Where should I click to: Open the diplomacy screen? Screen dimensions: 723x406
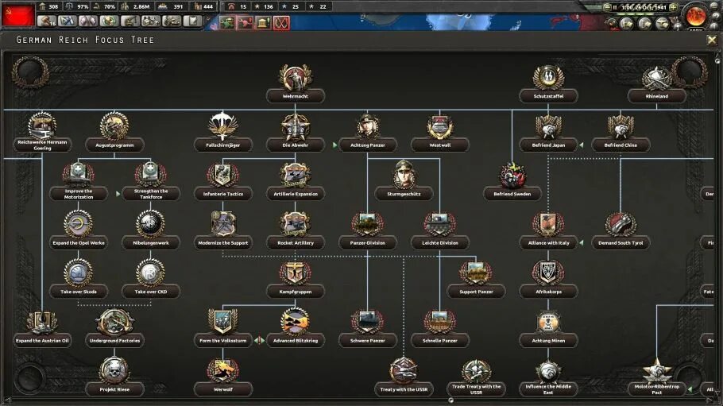[88, 21]
